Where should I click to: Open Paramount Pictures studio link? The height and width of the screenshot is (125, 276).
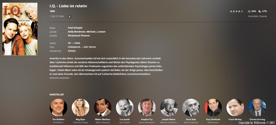coord(79,36)
